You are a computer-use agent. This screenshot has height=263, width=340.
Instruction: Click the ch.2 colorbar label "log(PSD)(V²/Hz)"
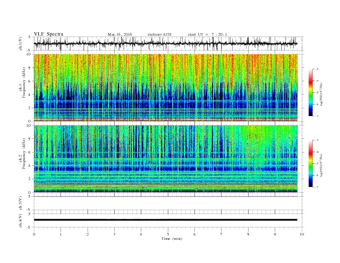point(321,165)
